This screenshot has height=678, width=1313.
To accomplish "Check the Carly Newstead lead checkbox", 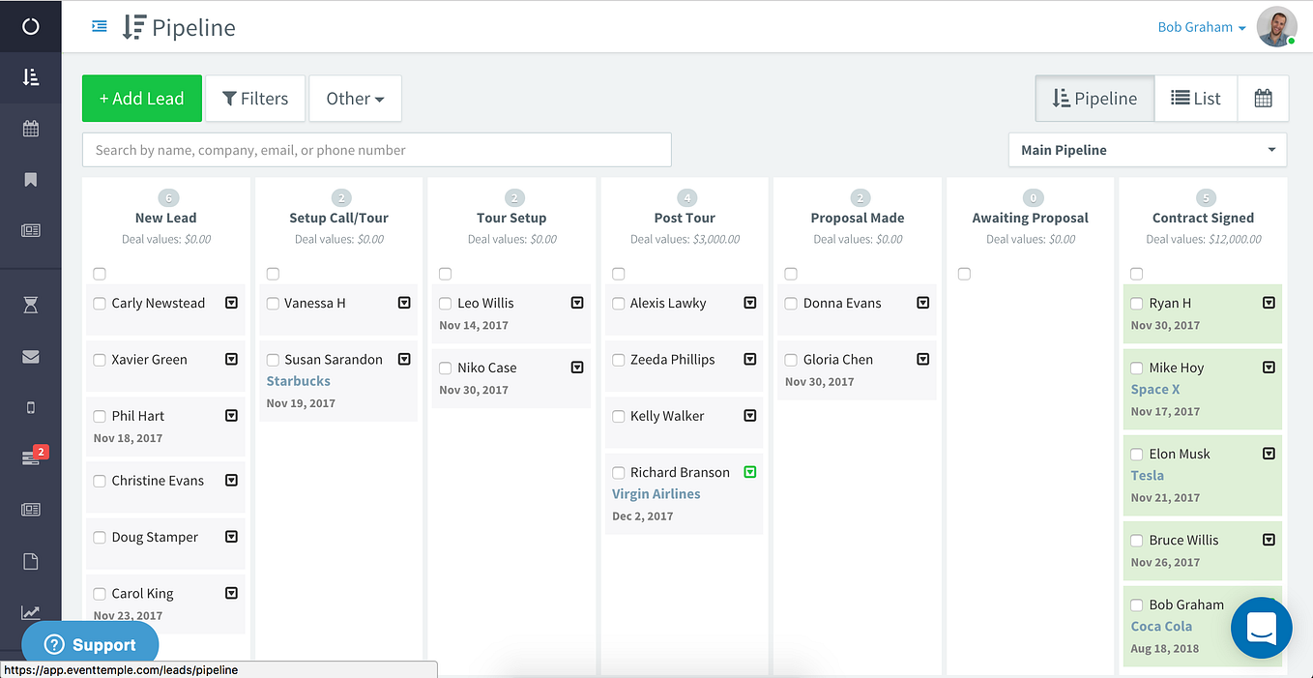I will pos(100,304).
